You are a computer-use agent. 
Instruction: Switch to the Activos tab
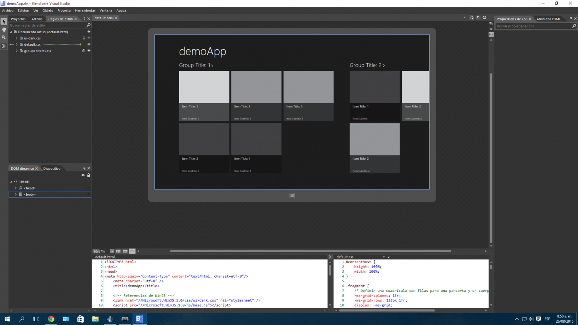(x=37, y=19)
